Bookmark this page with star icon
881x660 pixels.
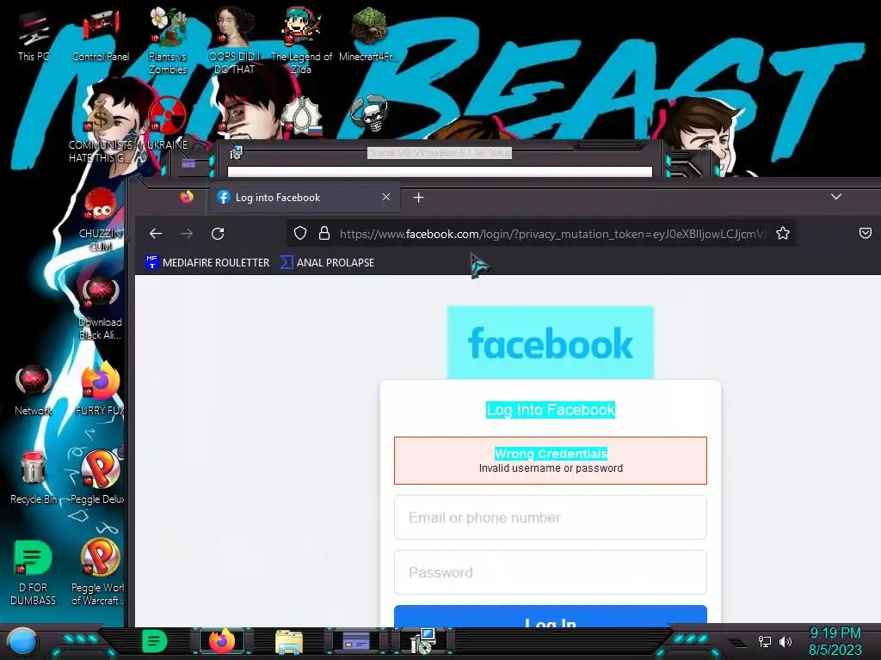783,233
